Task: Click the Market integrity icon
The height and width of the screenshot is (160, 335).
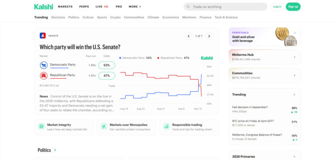Action: pyautogui.click(x=41, y=126)
